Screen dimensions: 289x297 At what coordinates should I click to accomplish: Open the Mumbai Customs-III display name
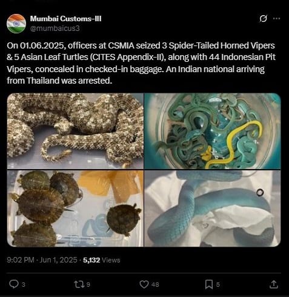pyautogui.click(x=65, y=19)
